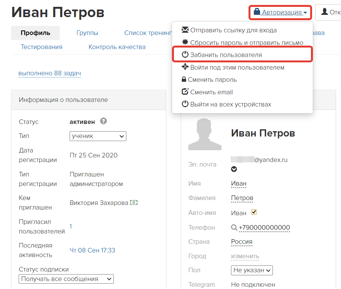The image size is (341, 289).
Task: Switch to the Группы tab
Action: (x=87, y=33)
